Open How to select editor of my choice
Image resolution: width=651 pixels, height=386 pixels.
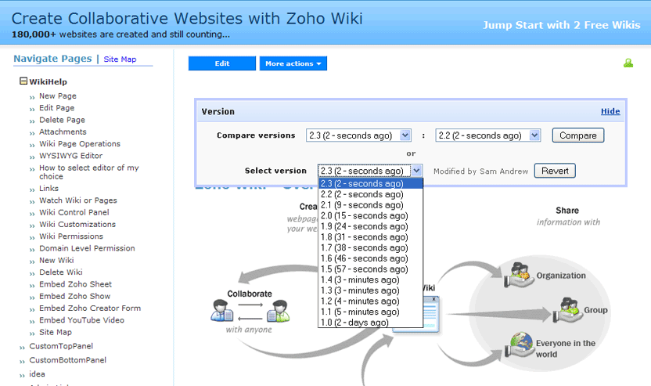click(x=89, y=172)
